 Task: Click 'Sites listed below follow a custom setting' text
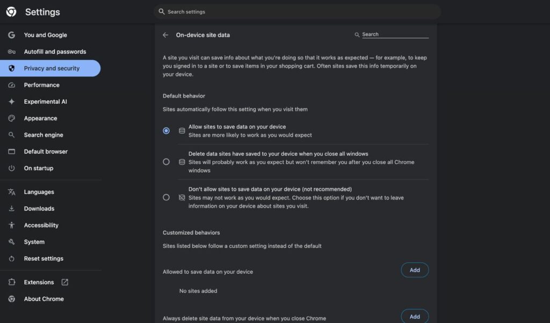point(242,246)
